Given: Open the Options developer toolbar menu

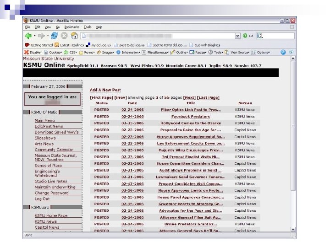Looking at the screenshot, I should click(x=261, y=52).
